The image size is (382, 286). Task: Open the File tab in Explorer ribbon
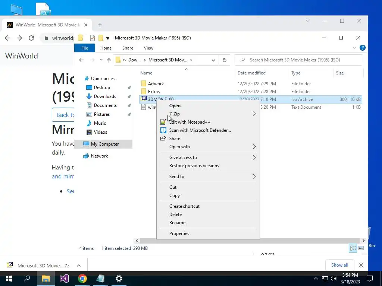tap(85, 48)
